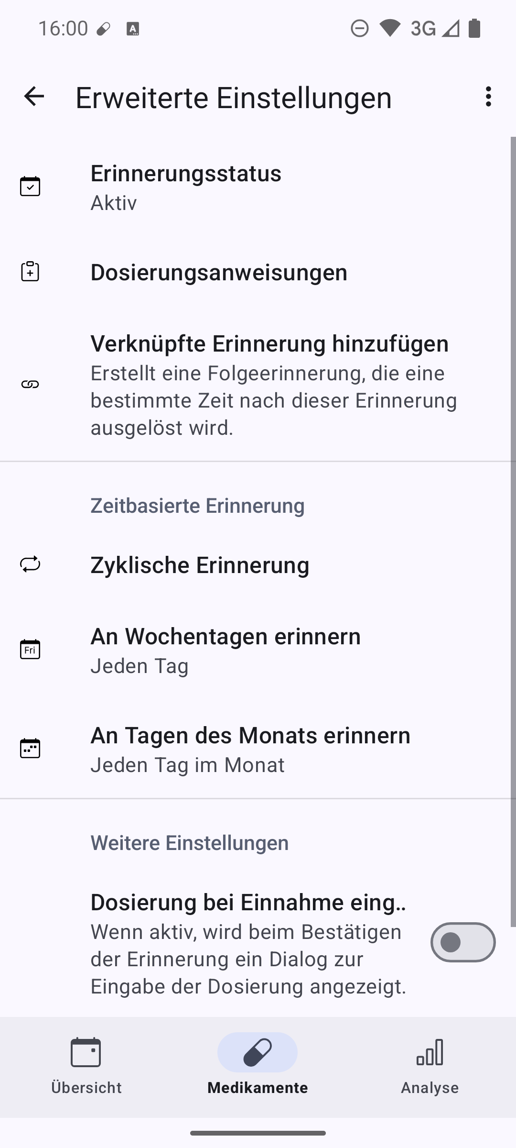Open the three-dot overflow menu

point(488,97)
